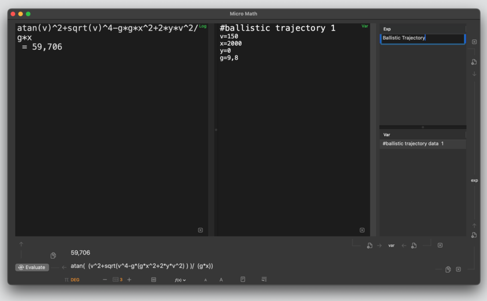Decrease decimal places with minus button
The image size is (487, 301).
(x=105, y=280)
